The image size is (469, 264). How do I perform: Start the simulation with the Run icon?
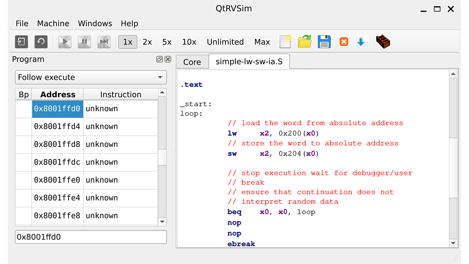click(65, 42)
